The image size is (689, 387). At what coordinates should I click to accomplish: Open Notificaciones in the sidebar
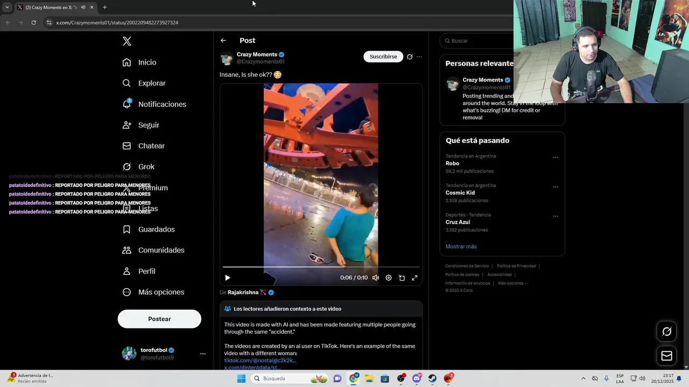[154, 104]
